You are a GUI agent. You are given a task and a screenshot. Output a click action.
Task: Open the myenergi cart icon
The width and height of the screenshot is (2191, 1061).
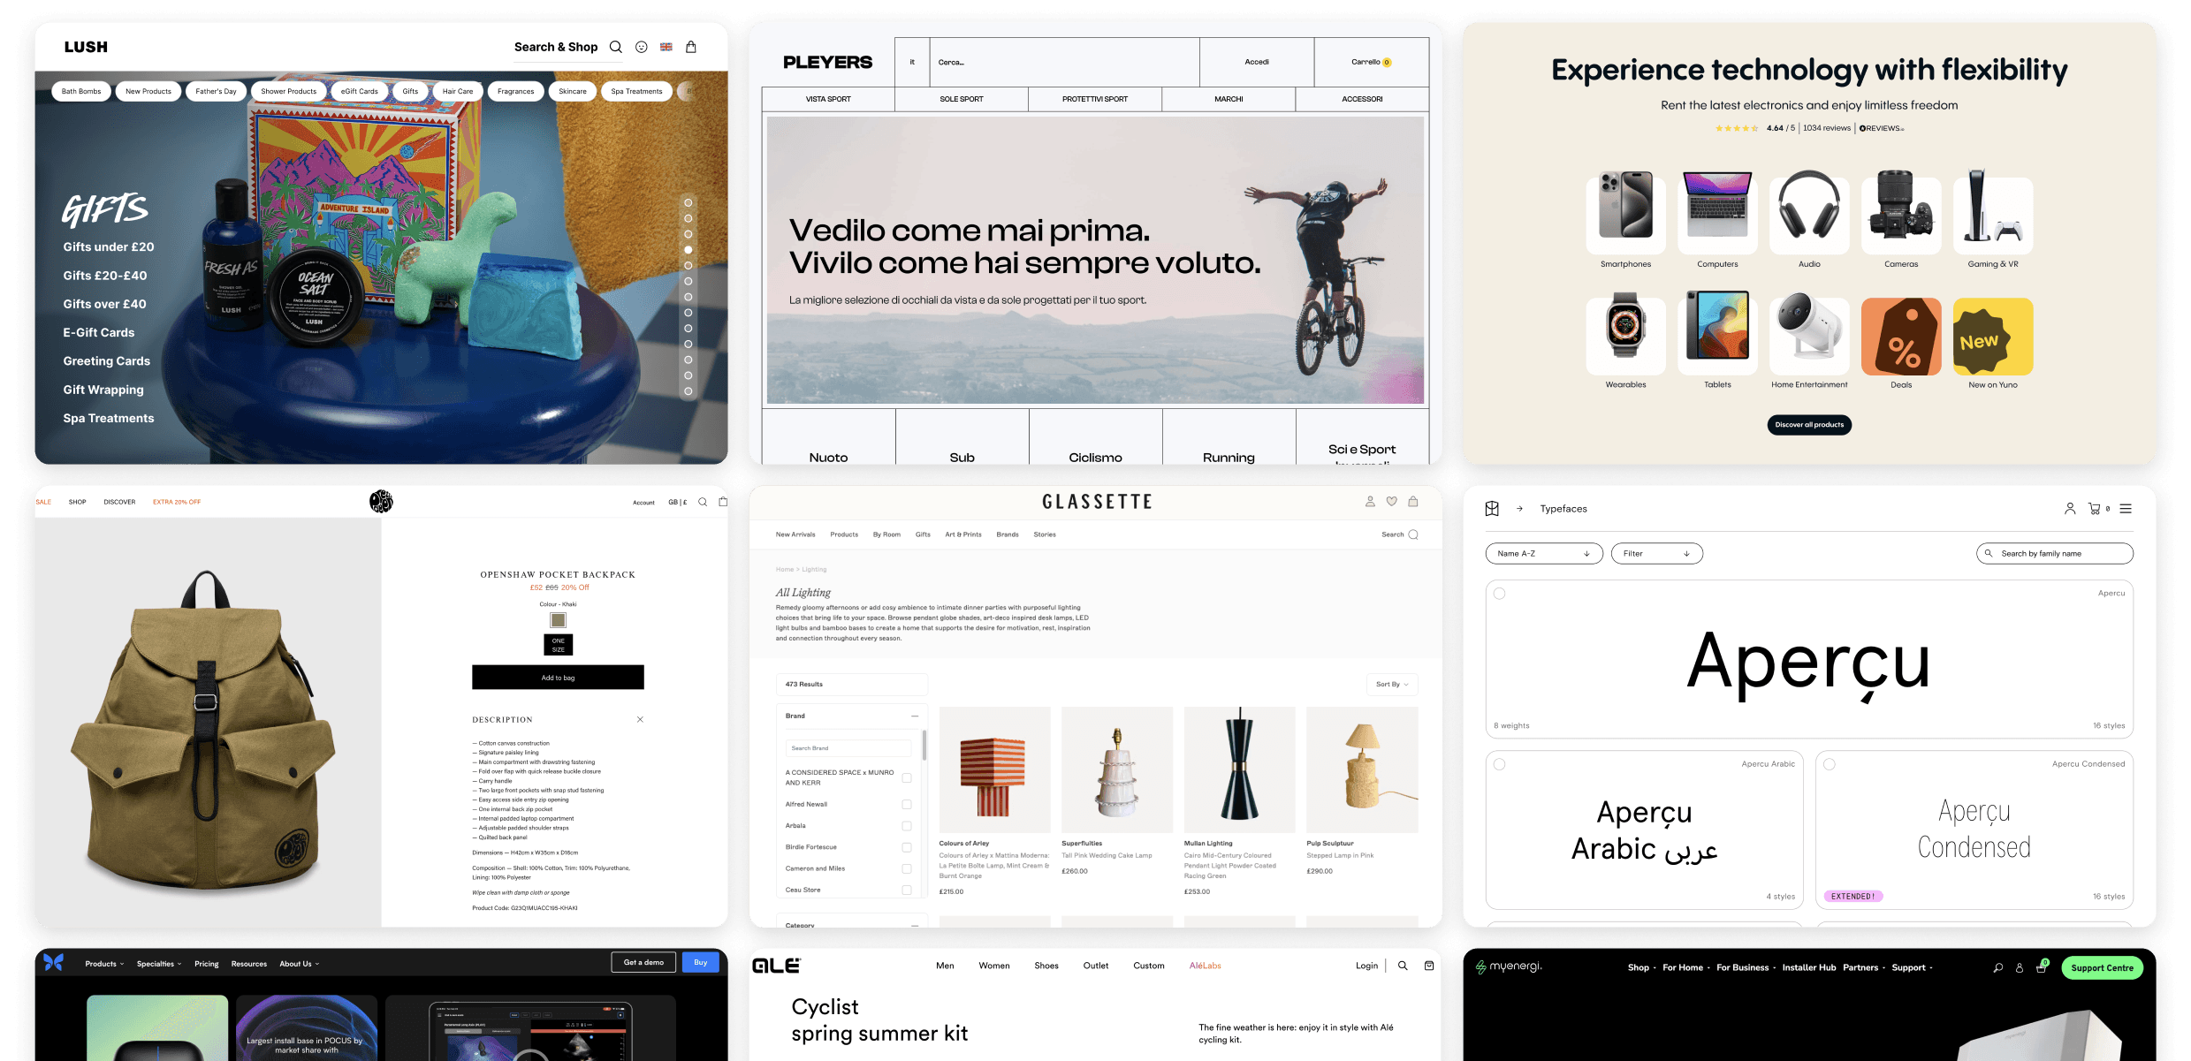click(x=2041, y=967)
